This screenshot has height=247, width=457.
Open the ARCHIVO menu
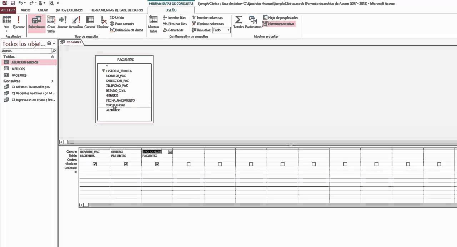[x=8, y=10]
